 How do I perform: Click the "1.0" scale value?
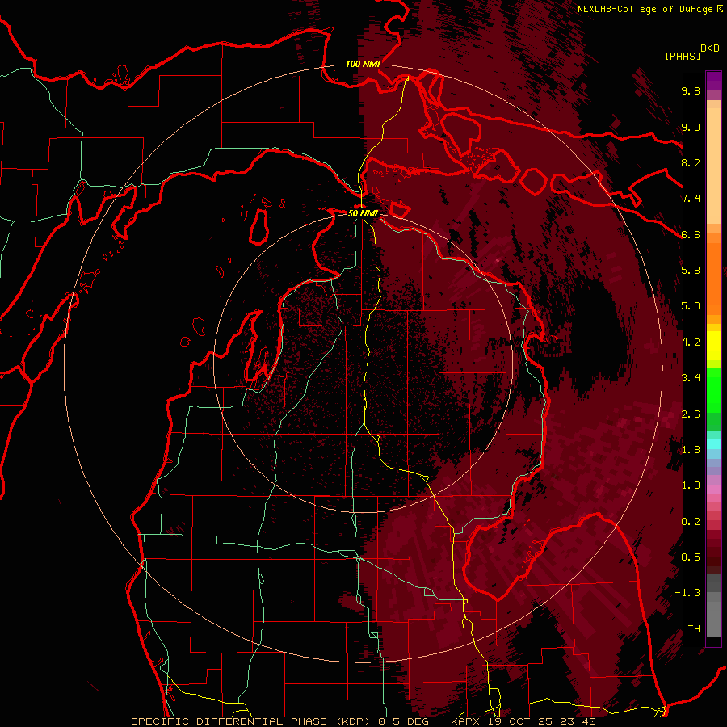tap(691, 485)
